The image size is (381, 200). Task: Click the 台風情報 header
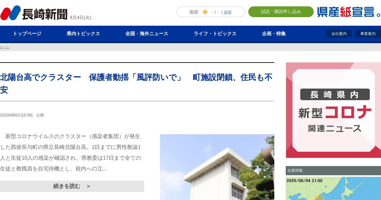click(333, 170)
